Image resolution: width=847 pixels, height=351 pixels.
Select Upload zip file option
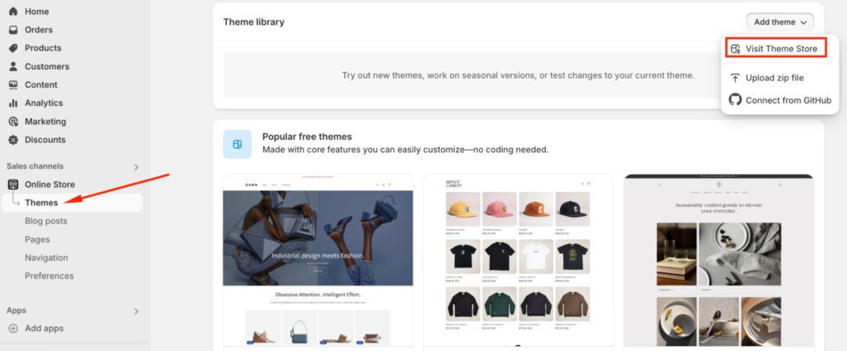coord(774,78)
